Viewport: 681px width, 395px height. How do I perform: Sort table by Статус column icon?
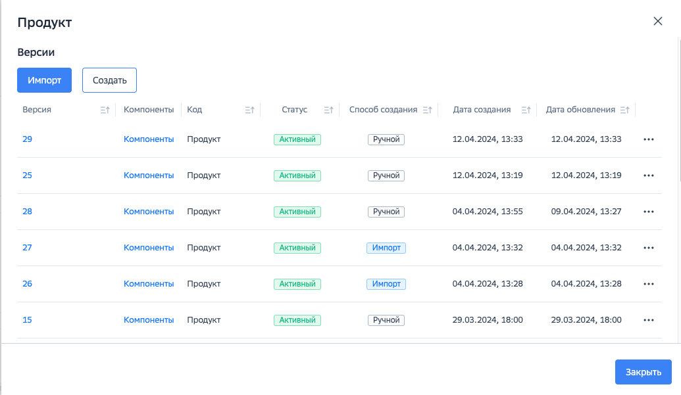328,110
